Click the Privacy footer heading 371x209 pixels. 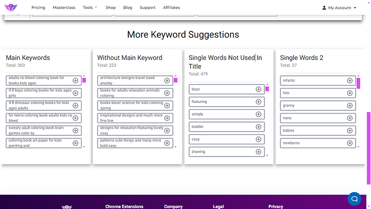[276, 206]
